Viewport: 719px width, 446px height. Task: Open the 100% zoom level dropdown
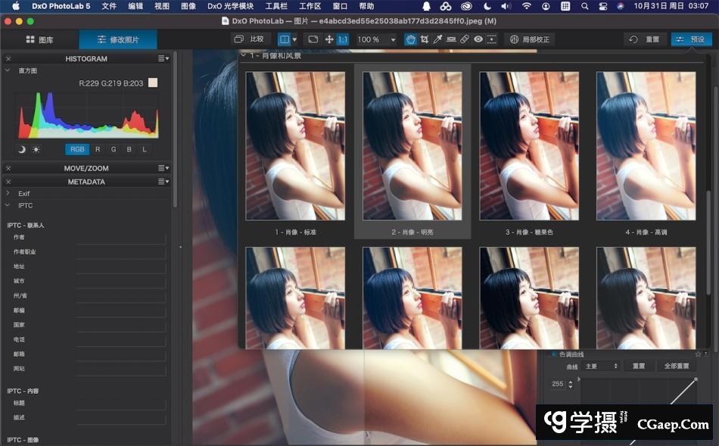click(376, 39)
